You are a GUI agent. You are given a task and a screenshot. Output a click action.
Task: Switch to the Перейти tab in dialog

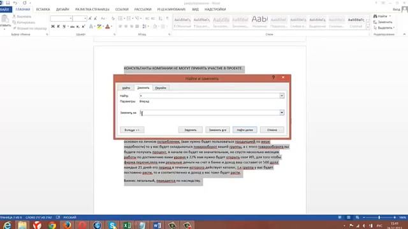click(x=161, y=88)
